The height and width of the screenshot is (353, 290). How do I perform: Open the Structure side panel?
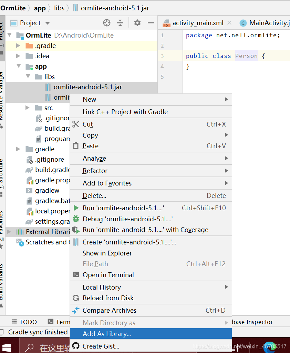pyautogui.click(x=2, y=178)
